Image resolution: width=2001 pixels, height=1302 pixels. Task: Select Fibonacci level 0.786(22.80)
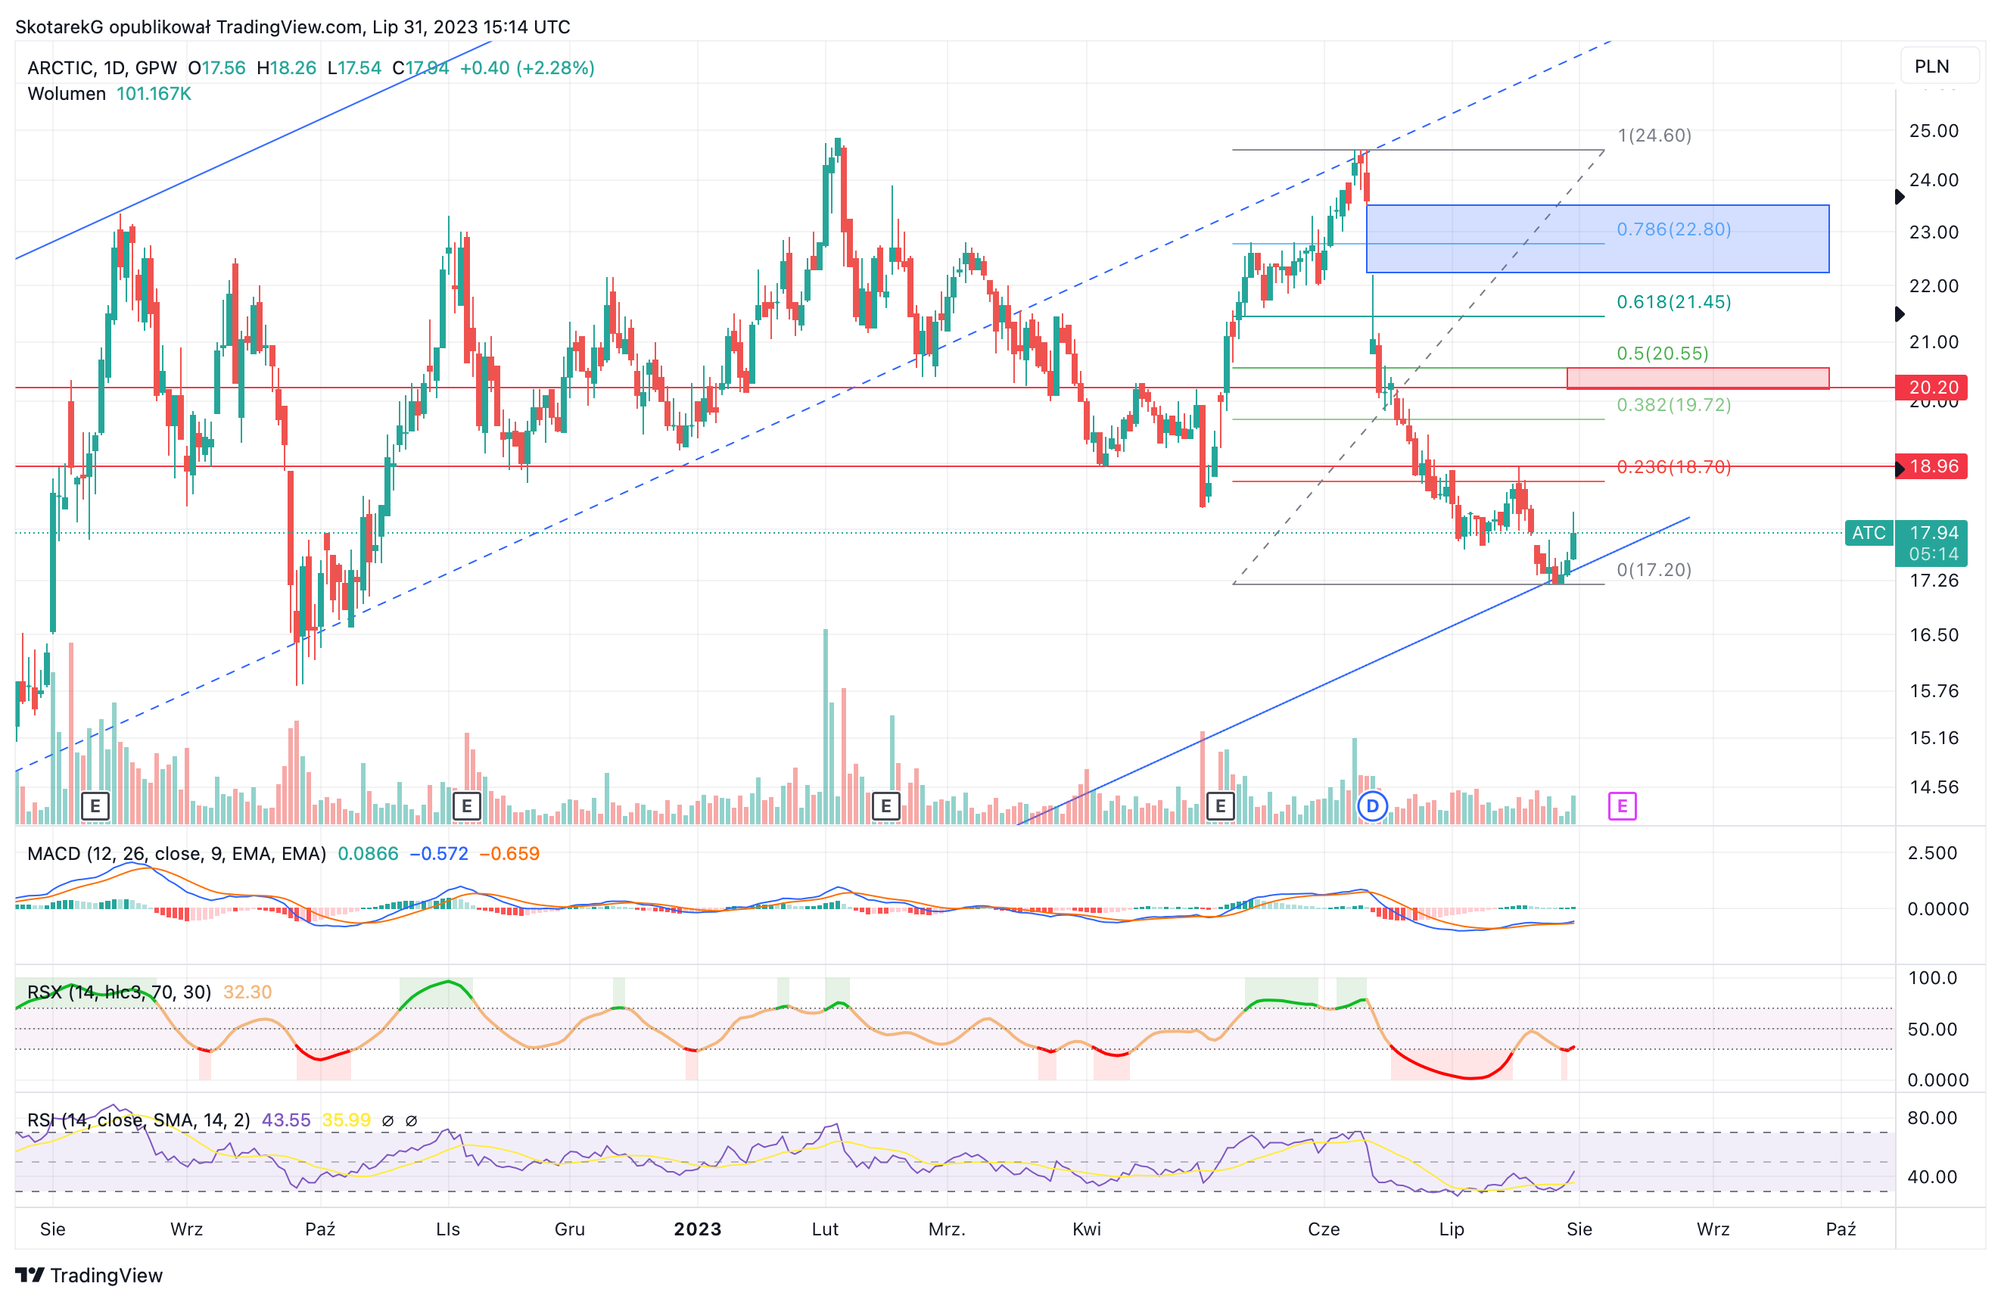coord(1673,229)
